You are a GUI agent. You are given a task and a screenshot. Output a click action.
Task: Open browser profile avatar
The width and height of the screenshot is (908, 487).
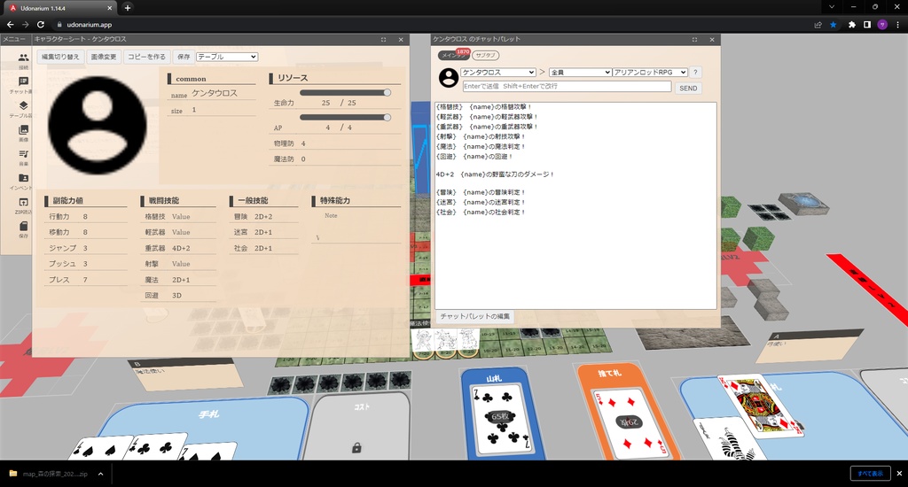(x=882, y=24)
